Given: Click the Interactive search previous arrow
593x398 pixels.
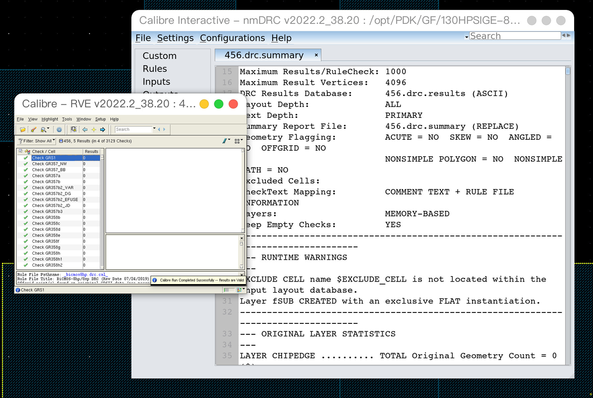Looking at the screenshot, I should click(x=564, y=35).
